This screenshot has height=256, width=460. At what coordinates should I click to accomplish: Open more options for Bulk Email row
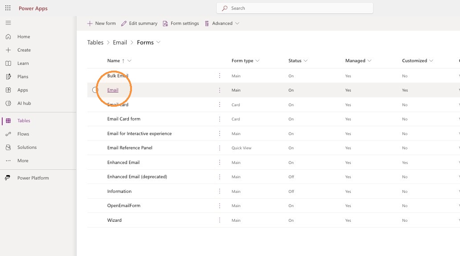click(219, 76)
